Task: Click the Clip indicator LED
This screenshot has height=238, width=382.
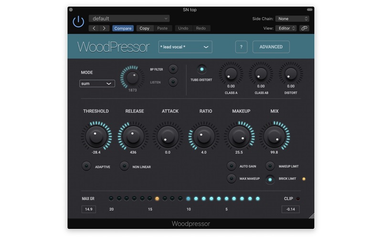Action: coord(298,198)
